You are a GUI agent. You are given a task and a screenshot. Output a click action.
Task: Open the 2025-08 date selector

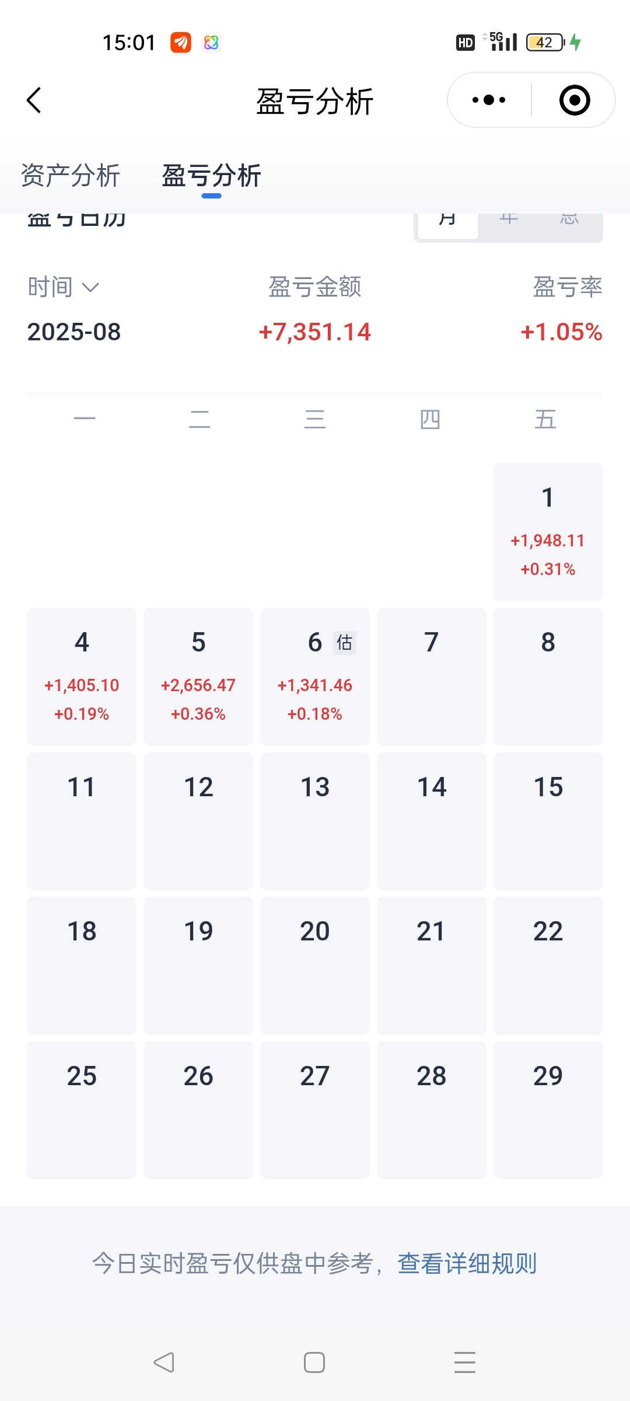(x=74, y=332)
